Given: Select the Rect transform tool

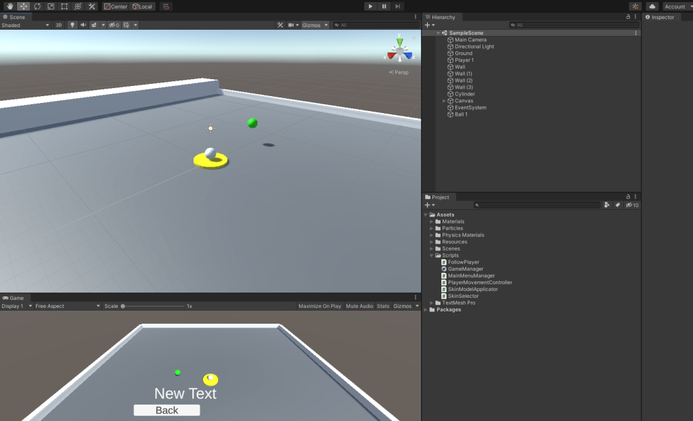Looking at the screenshot, I should coord(64,6).
